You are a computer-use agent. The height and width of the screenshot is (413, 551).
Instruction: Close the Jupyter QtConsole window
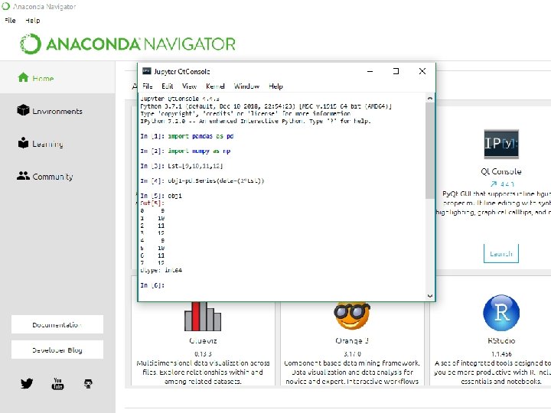coord(422,71)
